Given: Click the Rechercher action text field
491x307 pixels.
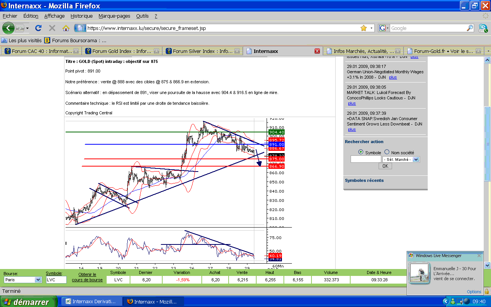Looking at the screenshot, I should coord(366,159).
